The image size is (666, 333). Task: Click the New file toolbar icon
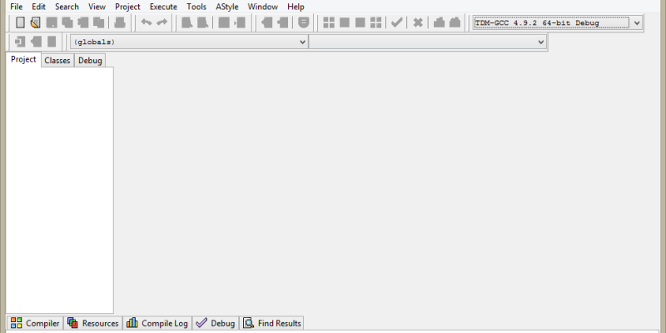21,22
